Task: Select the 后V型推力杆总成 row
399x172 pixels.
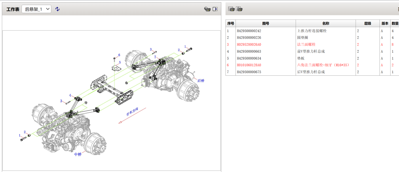Action: (311, 72)
